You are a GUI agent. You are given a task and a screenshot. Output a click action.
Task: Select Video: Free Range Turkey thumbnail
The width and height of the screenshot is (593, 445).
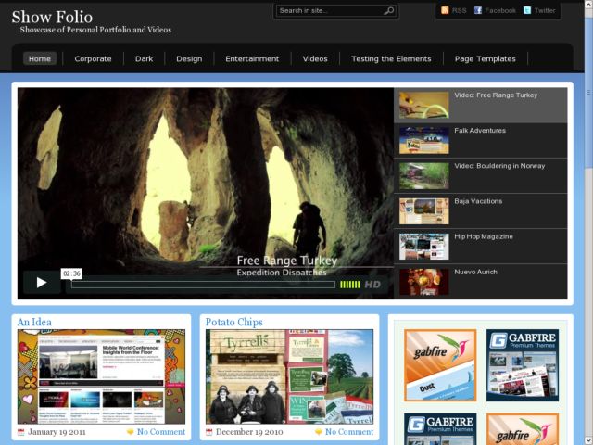[x=424, y=105]
